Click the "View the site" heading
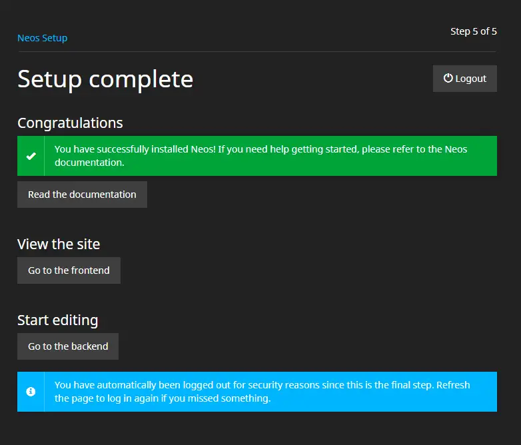Image resolution: width=521 pixels, height=445 pixels. click(59, 244)
